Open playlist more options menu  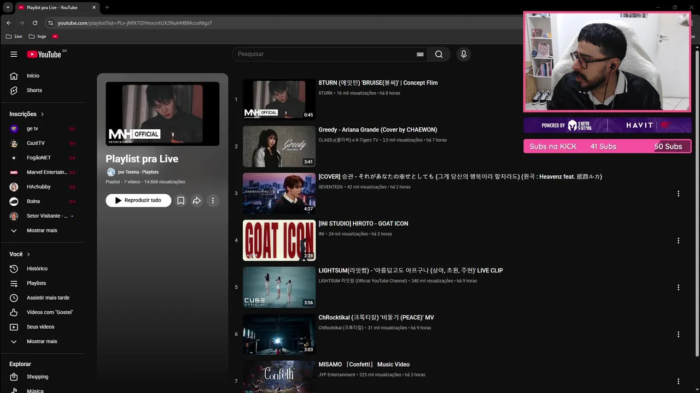coord(213,200)
